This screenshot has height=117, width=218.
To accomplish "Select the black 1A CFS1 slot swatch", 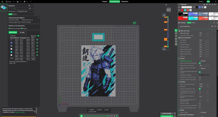I will 197,7.
